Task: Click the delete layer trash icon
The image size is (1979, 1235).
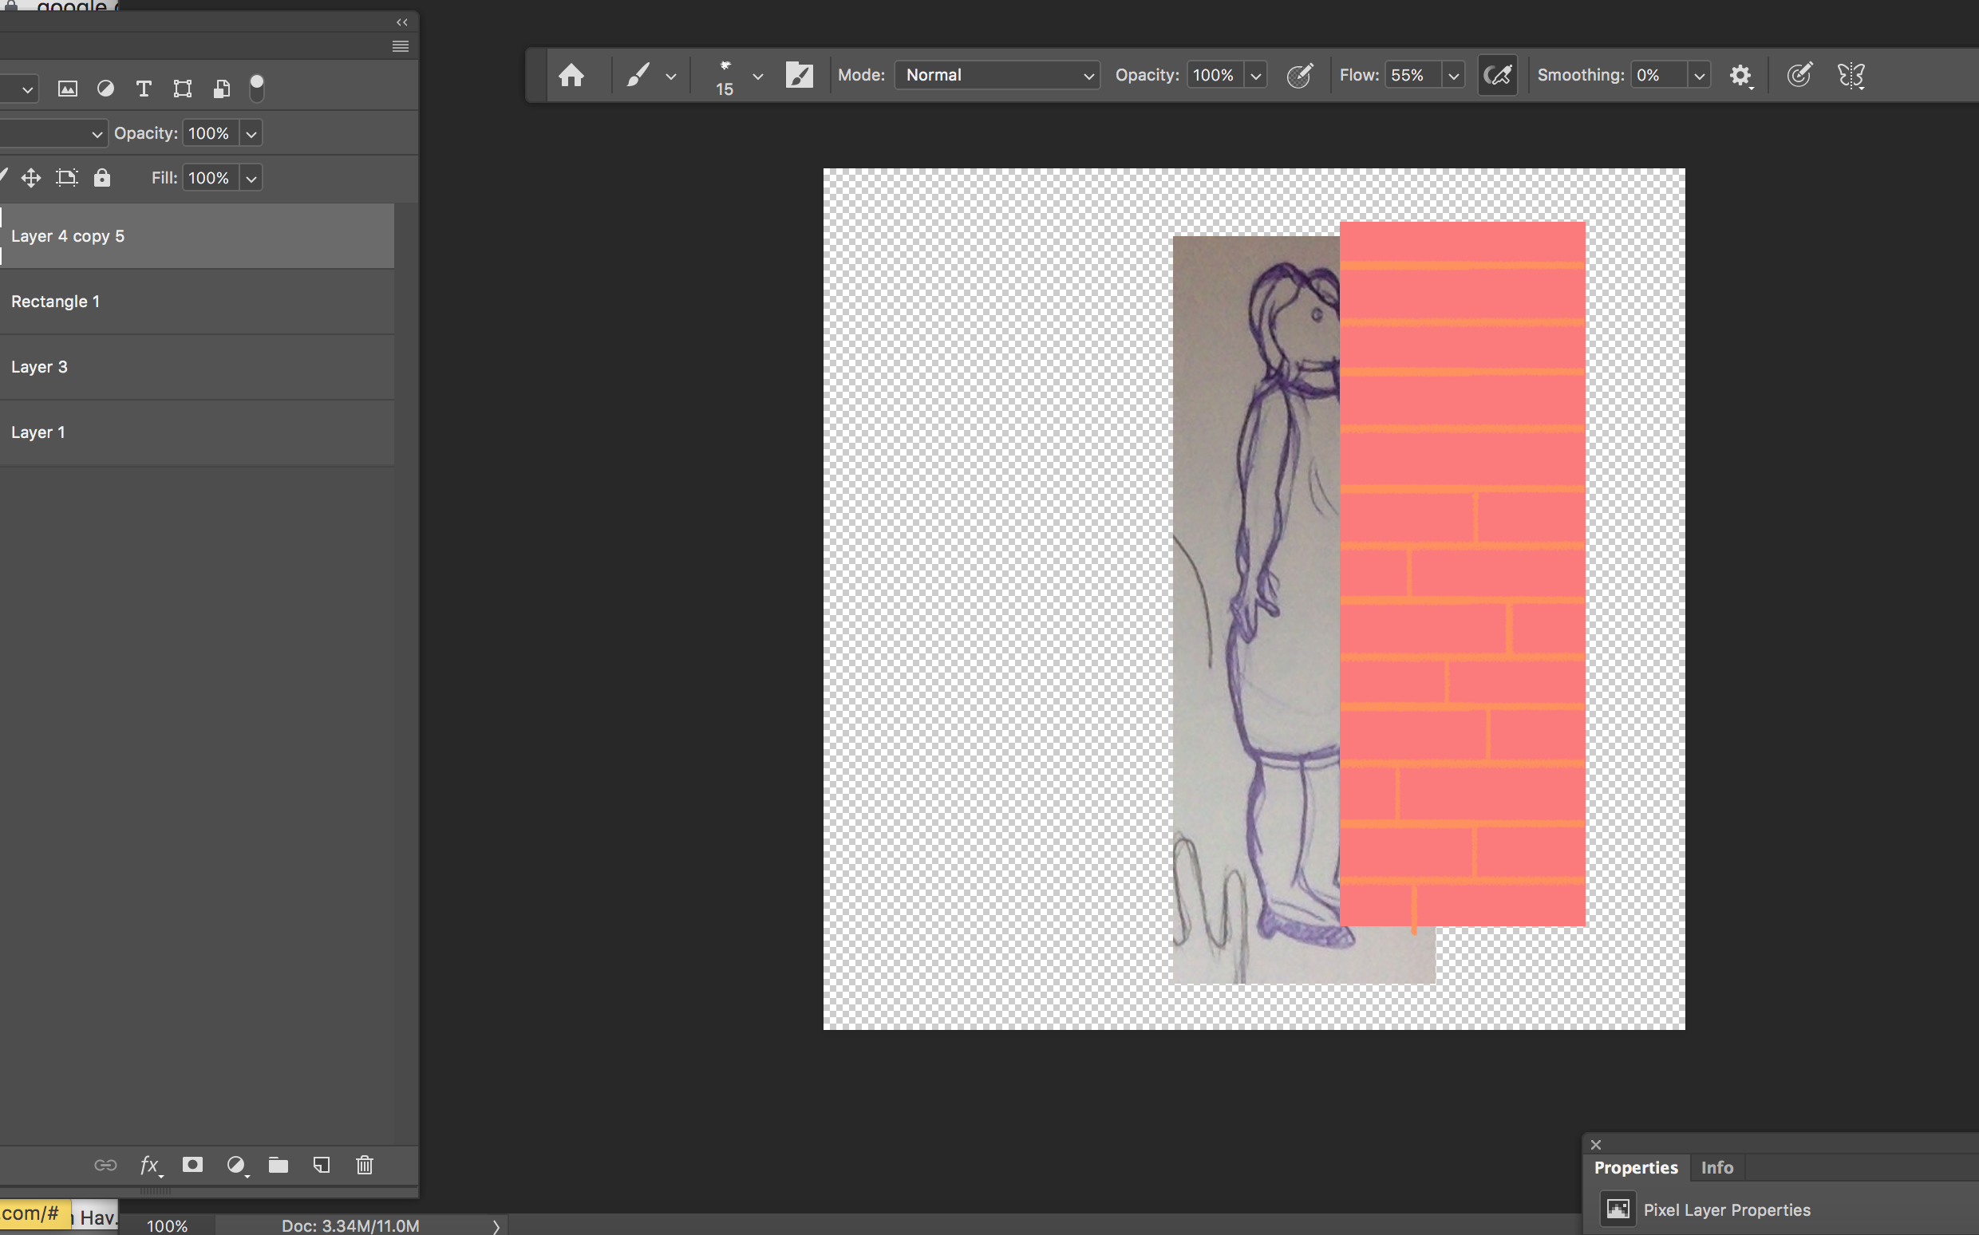Action: [x=364, y=1165]
